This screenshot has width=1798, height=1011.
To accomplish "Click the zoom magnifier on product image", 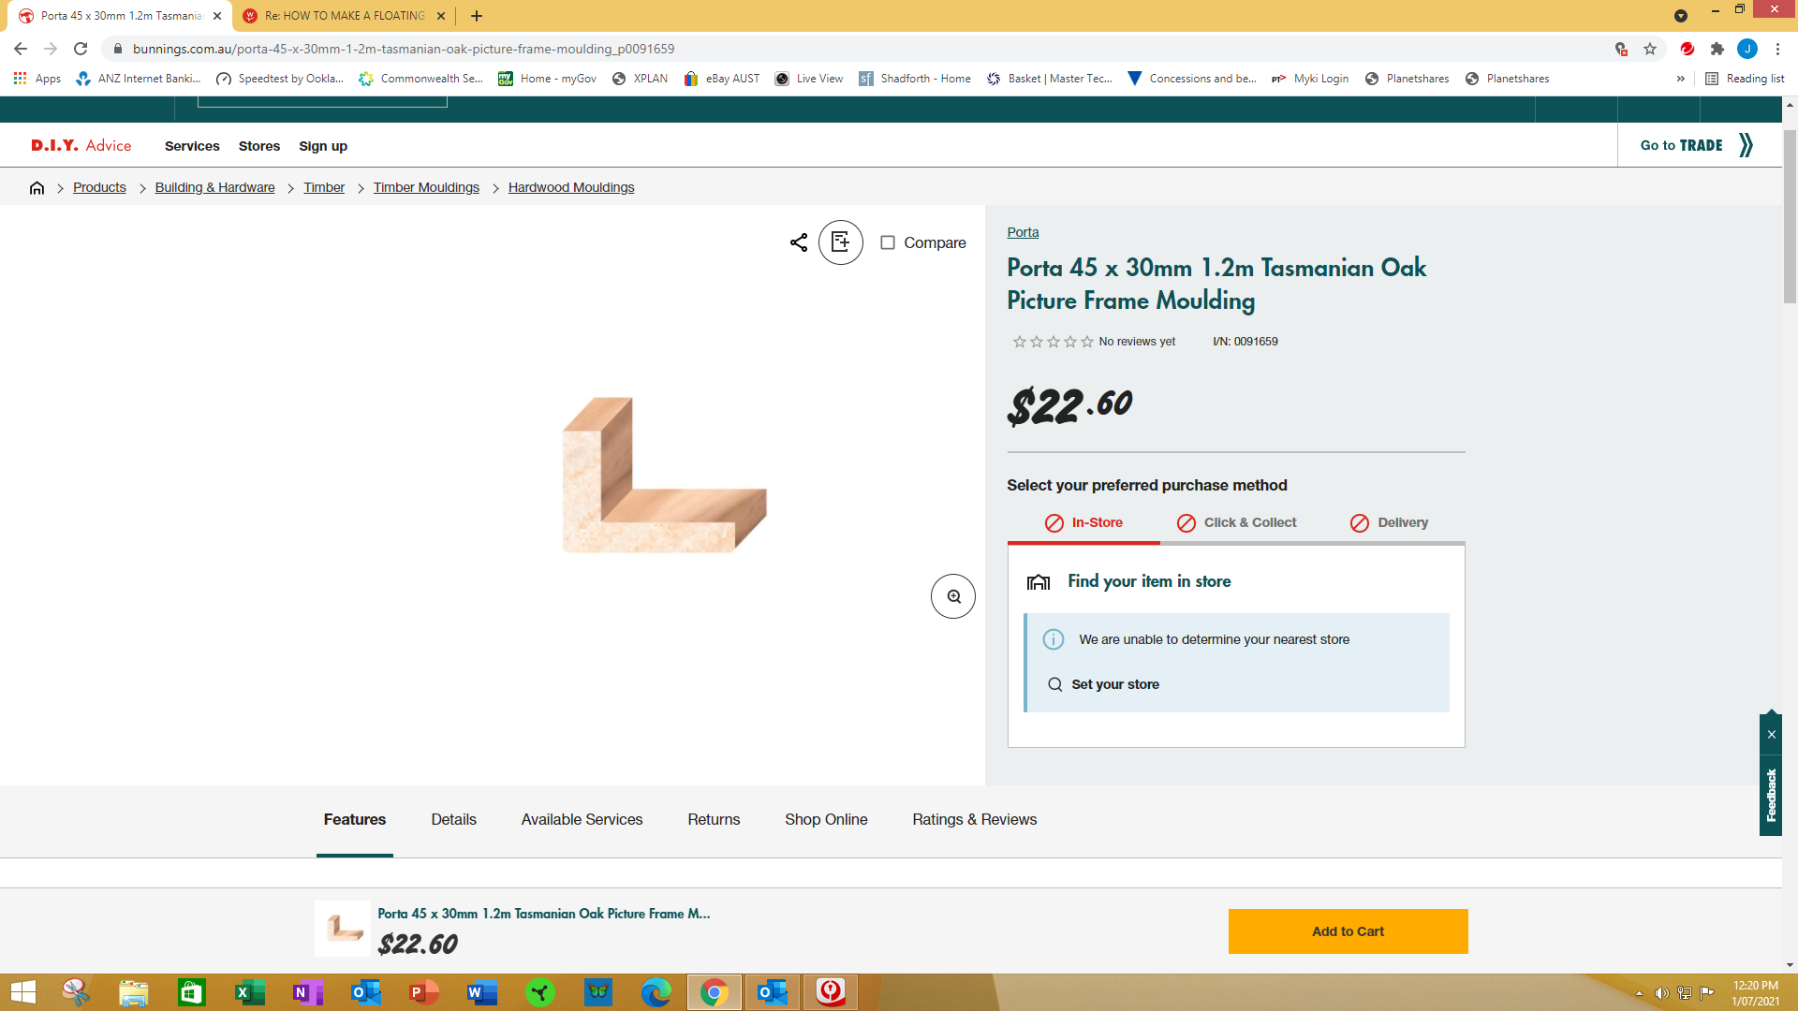I will 952,596.
